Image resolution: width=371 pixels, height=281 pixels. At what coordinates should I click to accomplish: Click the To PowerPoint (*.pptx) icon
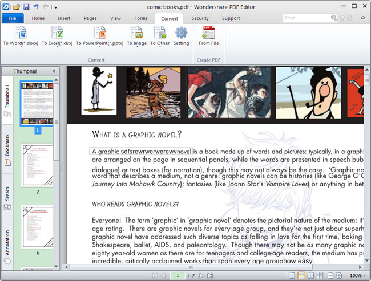coord(99,33)
